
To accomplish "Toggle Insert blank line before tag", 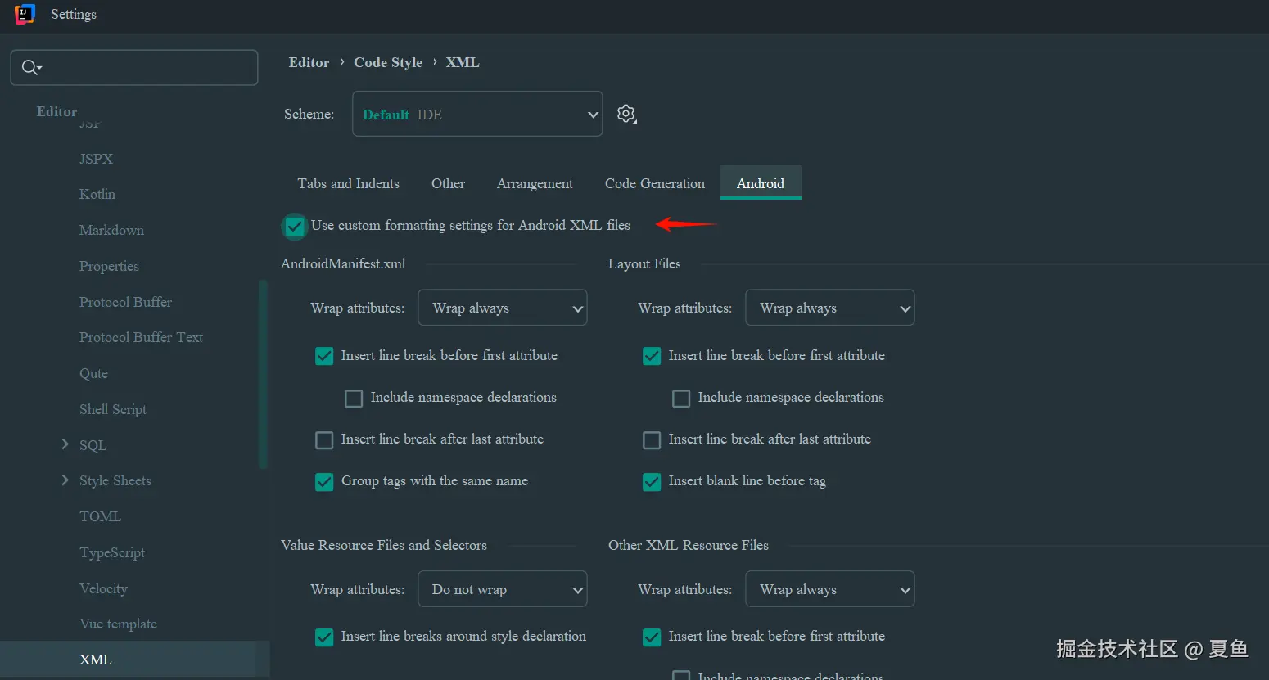I will click(652, 482).
